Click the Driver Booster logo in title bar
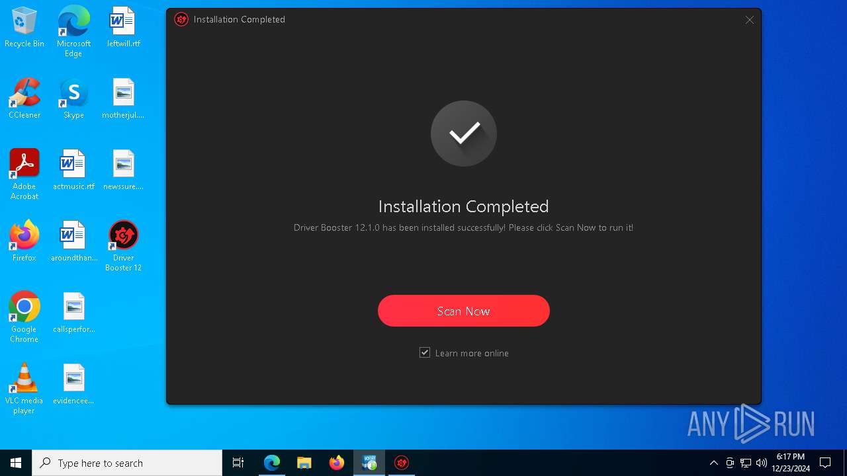The width and height of the screenshot is (847, 476). (x=181, y=19)
